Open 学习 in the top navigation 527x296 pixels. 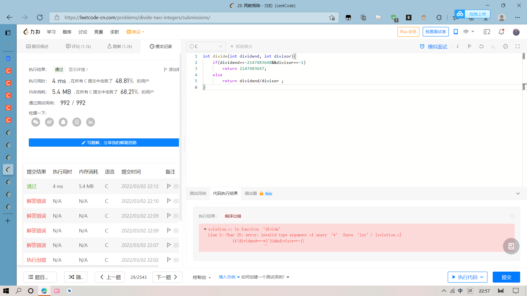[51, 32]
